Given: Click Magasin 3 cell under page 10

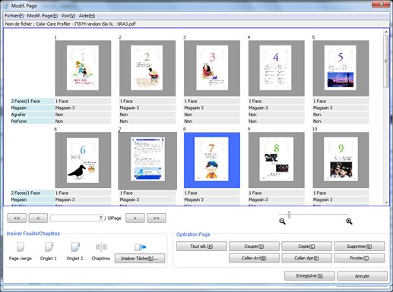Looking at the screenshot, I should click(x=341, y=199).
